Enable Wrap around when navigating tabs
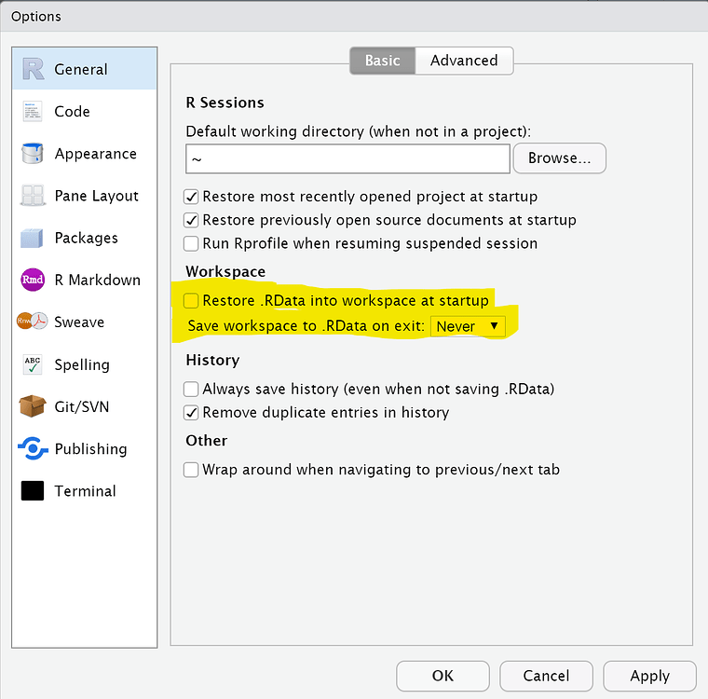This screenshot has height=699, width=708. [x=191, y=470]
